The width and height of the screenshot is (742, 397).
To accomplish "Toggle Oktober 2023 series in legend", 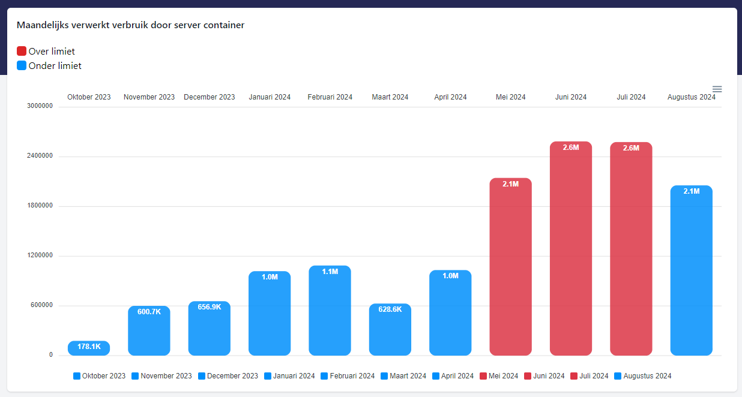I will point(100,376).
